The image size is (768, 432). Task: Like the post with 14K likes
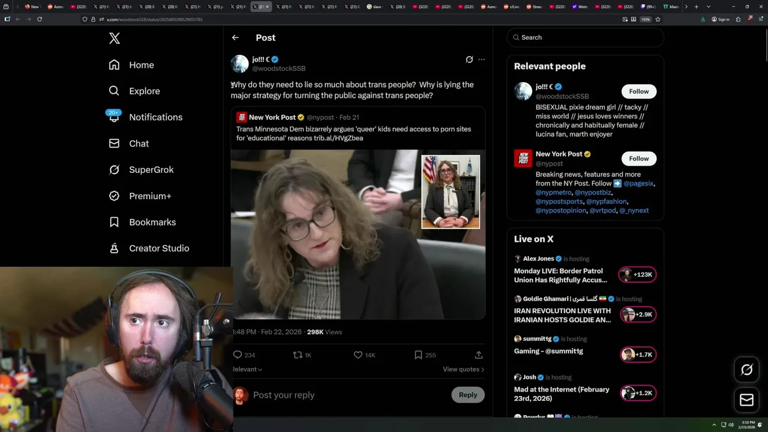tap(358, 355)
